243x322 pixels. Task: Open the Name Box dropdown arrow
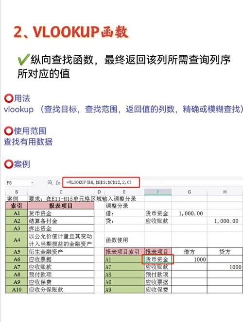(32, 182)
